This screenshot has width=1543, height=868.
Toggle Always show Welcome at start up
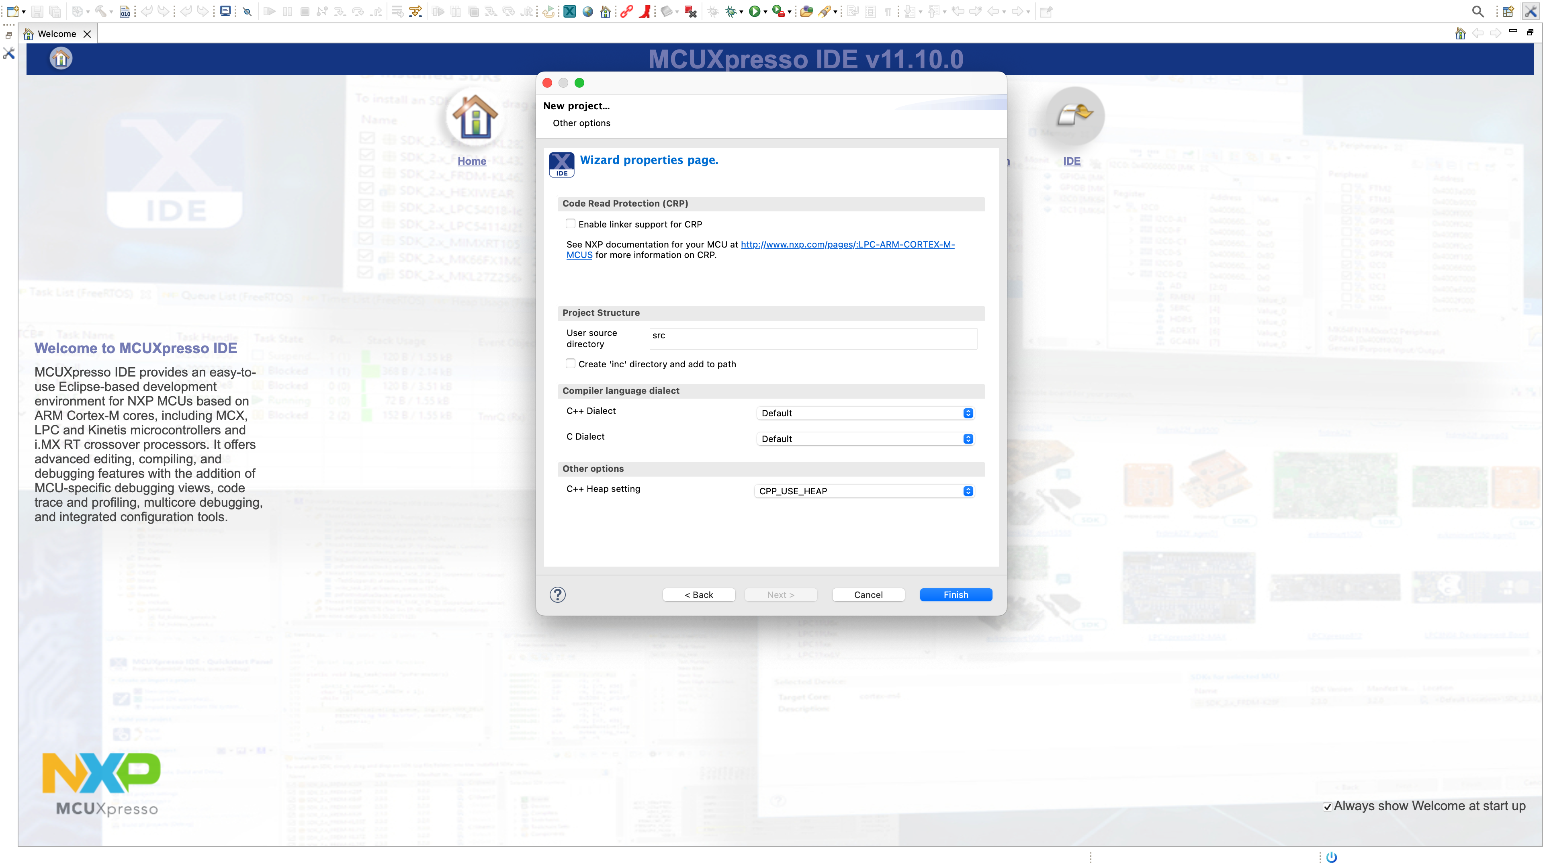click(1327, 807)
